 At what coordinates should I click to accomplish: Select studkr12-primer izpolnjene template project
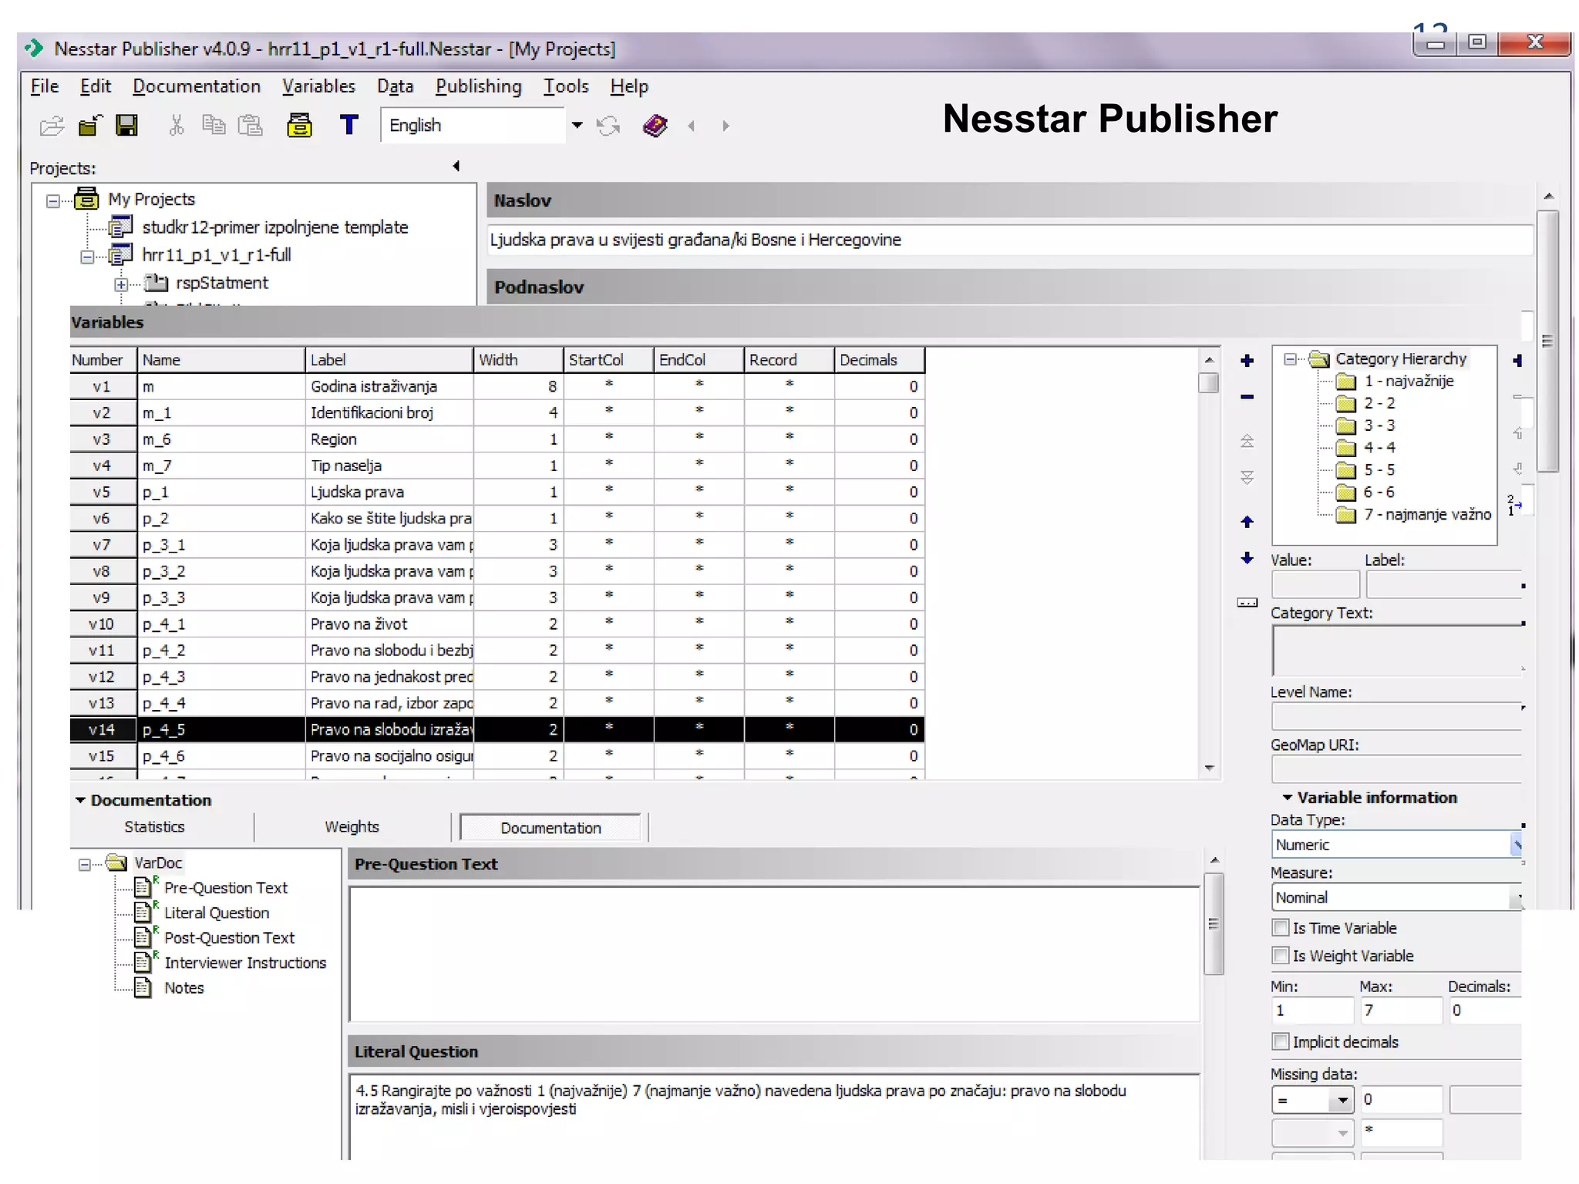(275, 227)
